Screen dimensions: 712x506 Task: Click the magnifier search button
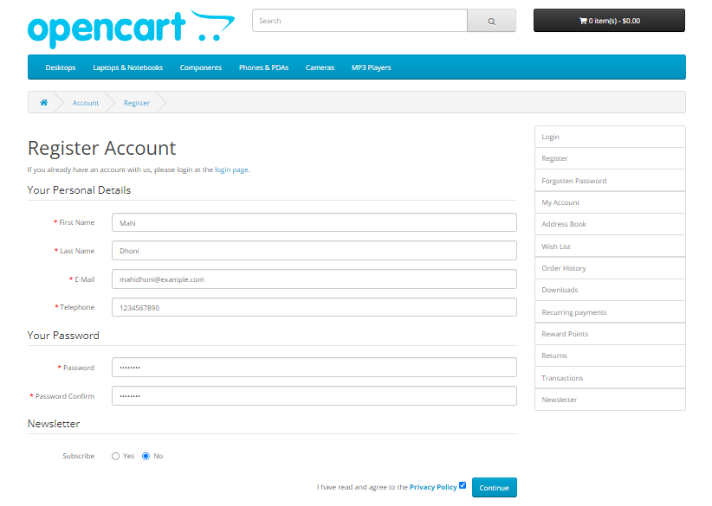491,21
